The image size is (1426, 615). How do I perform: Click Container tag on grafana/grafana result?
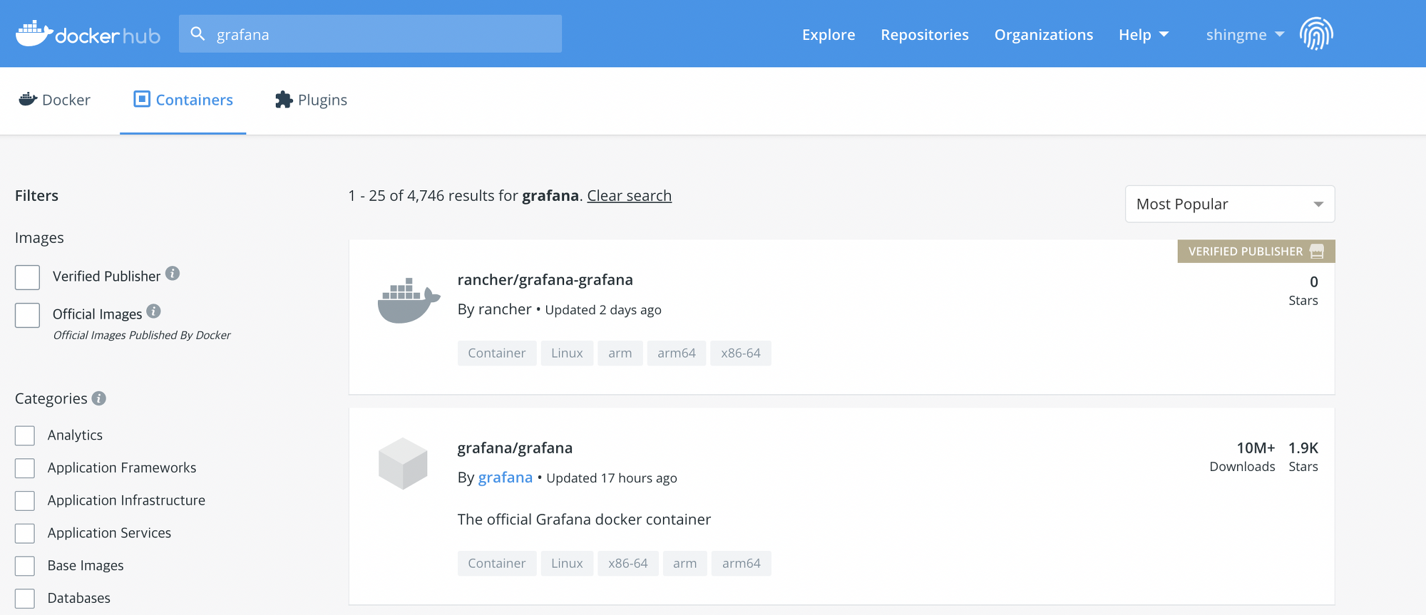tap(497, 563)
